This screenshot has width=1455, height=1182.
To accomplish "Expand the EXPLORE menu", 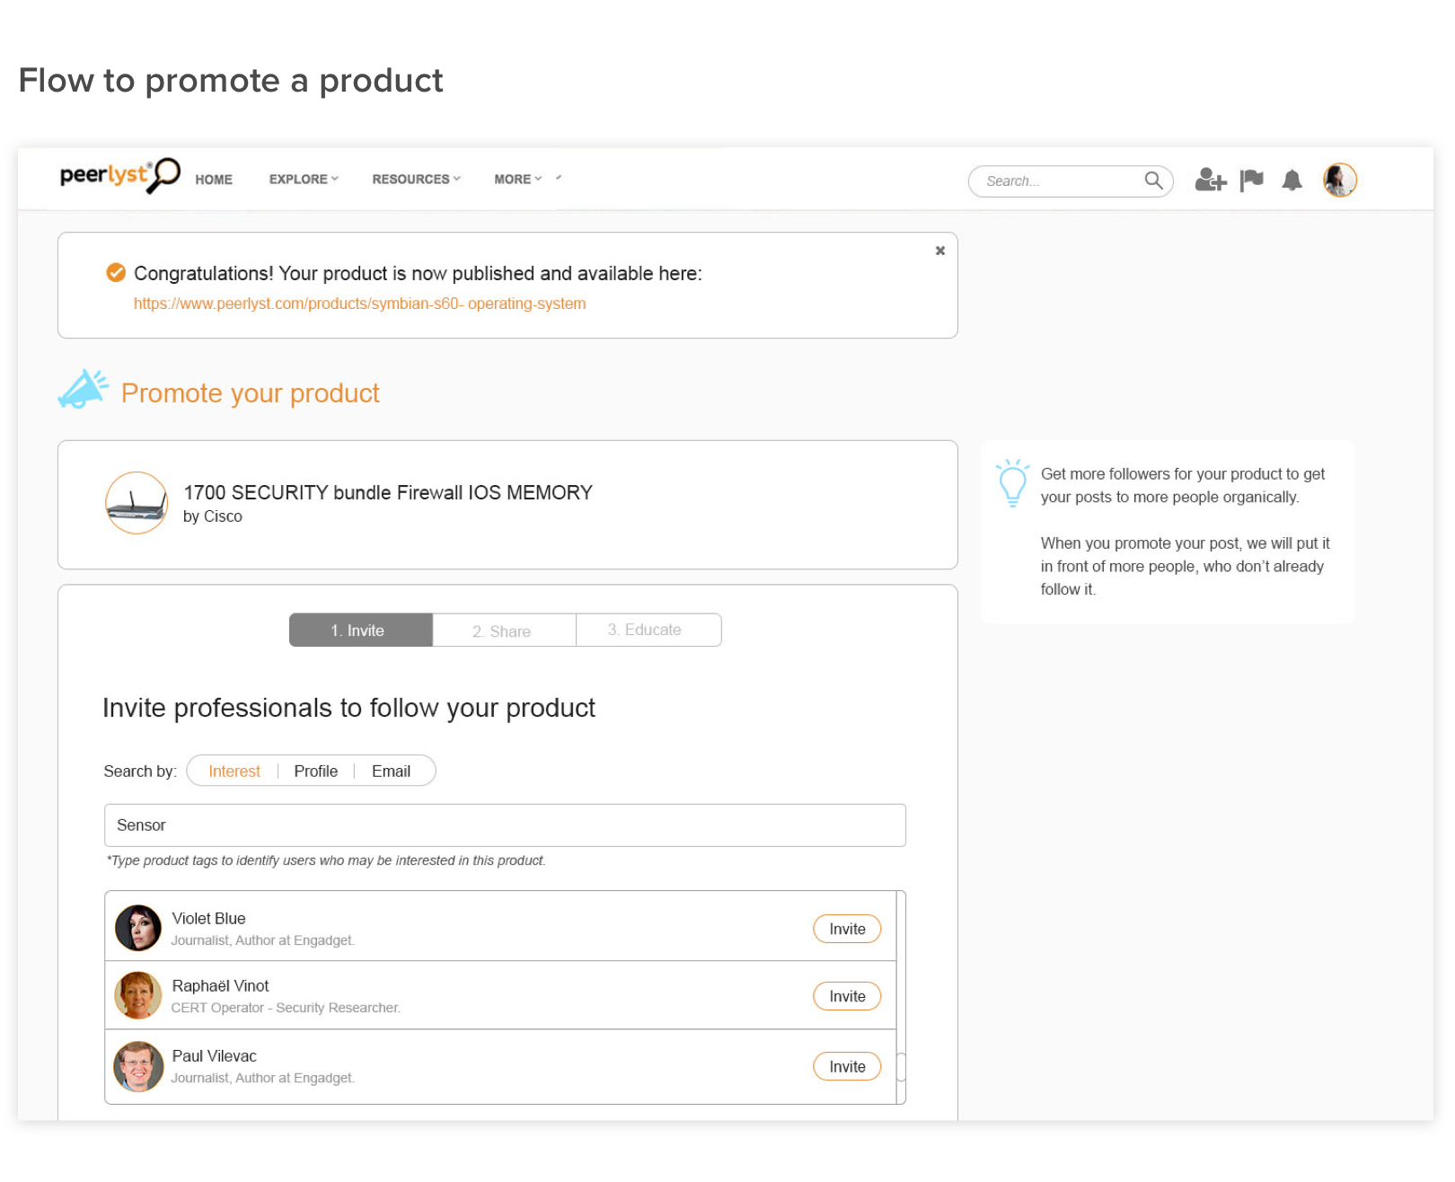I will 304,179.
